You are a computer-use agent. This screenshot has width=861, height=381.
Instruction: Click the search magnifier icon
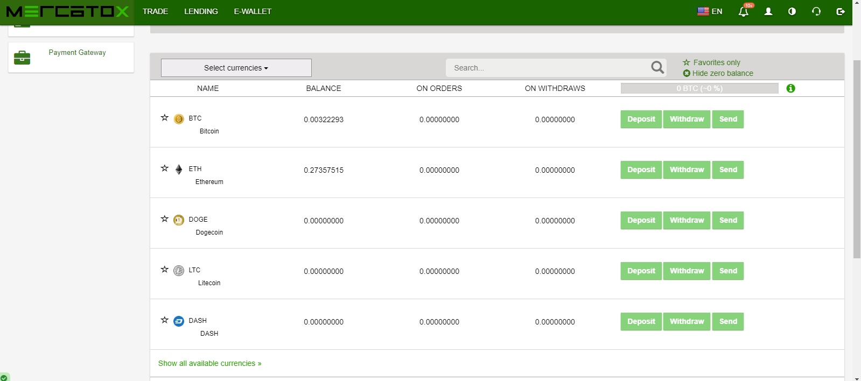coord(657,67)
